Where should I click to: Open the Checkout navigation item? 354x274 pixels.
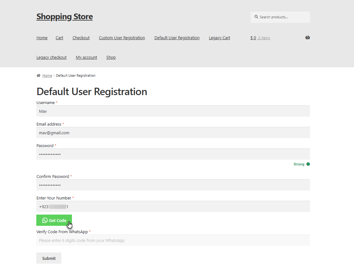pyautogui.click(x=81, y=38)
